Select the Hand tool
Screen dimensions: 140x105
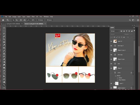pos(4,82)
